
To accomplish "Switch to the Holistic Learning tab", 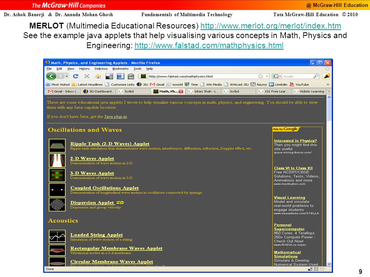I will coord(309,92).
